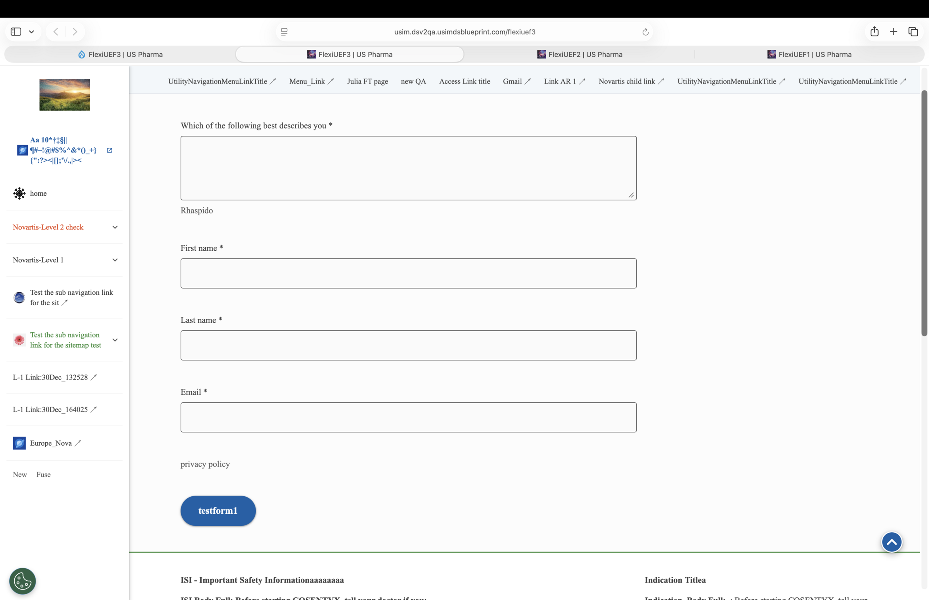Show tab overview icon
Viewport: 929px width, 600px height.
pyautogui.click(x=913, y=32)
